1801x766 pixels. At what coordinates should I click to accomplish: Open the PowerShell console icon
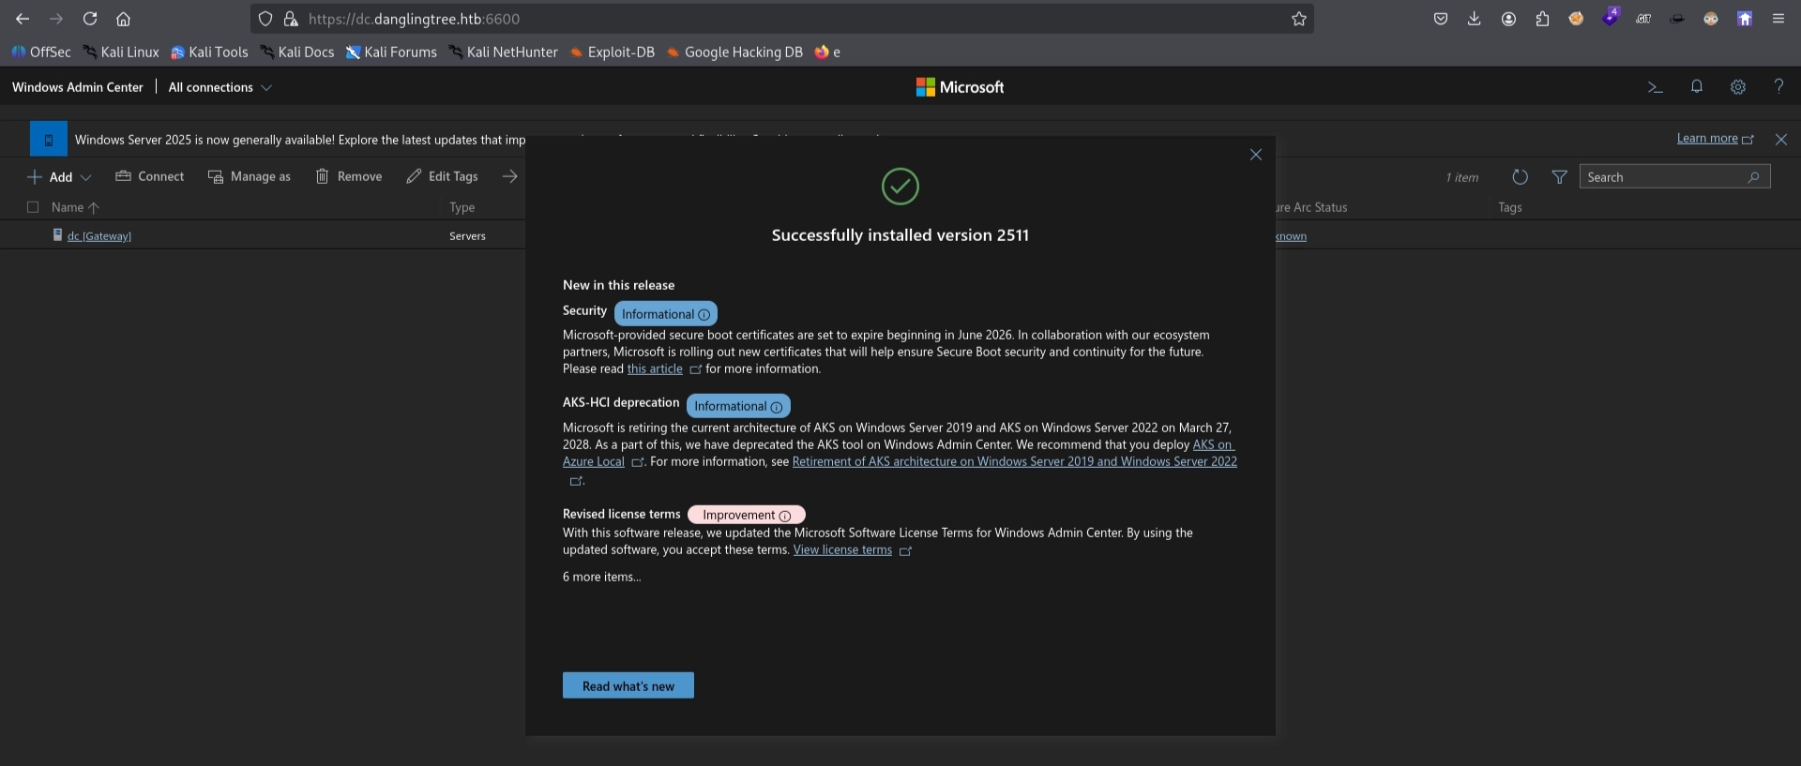coord(1655,87)
